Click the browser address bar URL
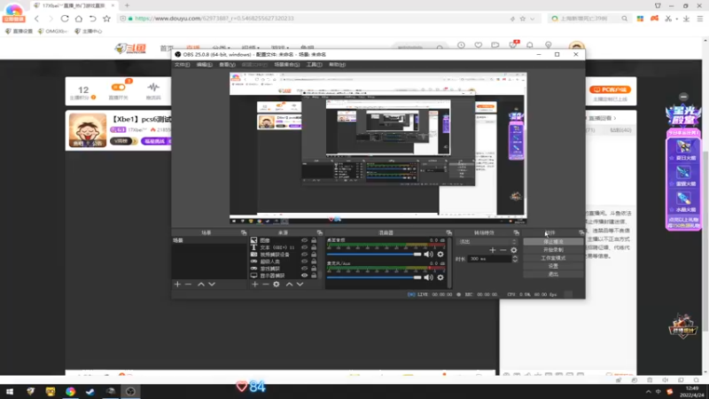The width and height of the screenshot is (709, 399). [214, 19]
